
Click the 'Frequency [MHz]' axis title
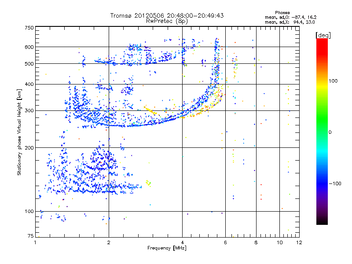coord(167,248)
